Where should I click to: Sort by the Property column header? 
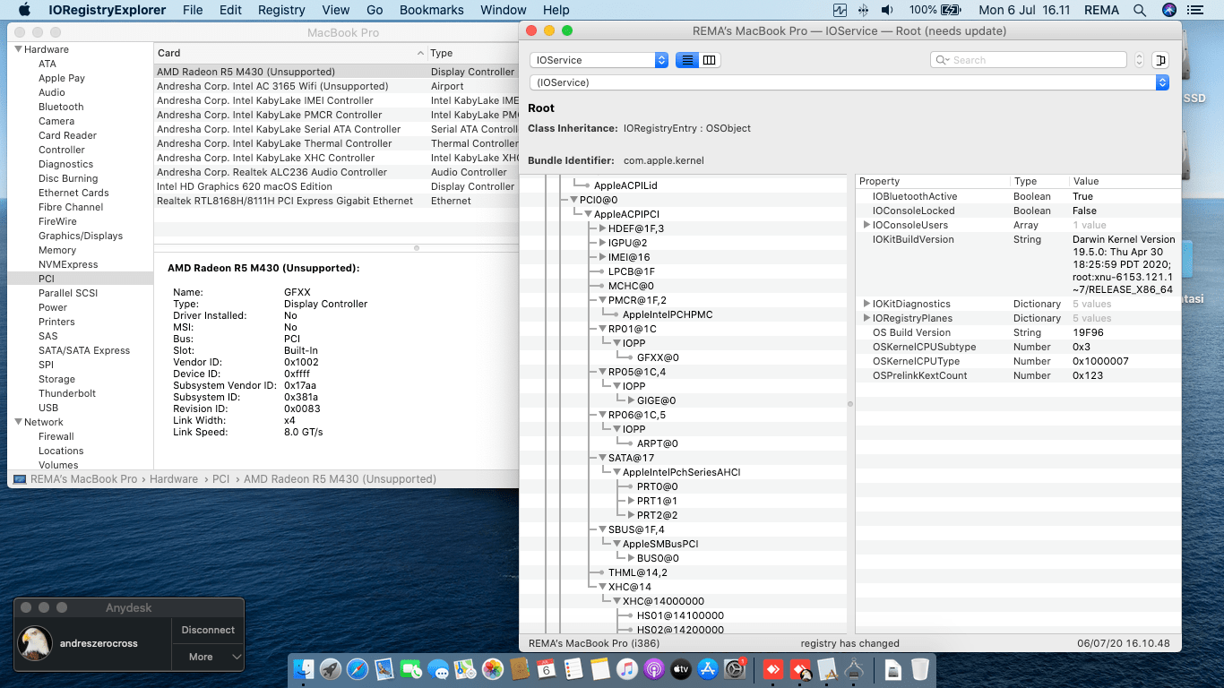tap(933, 181)
